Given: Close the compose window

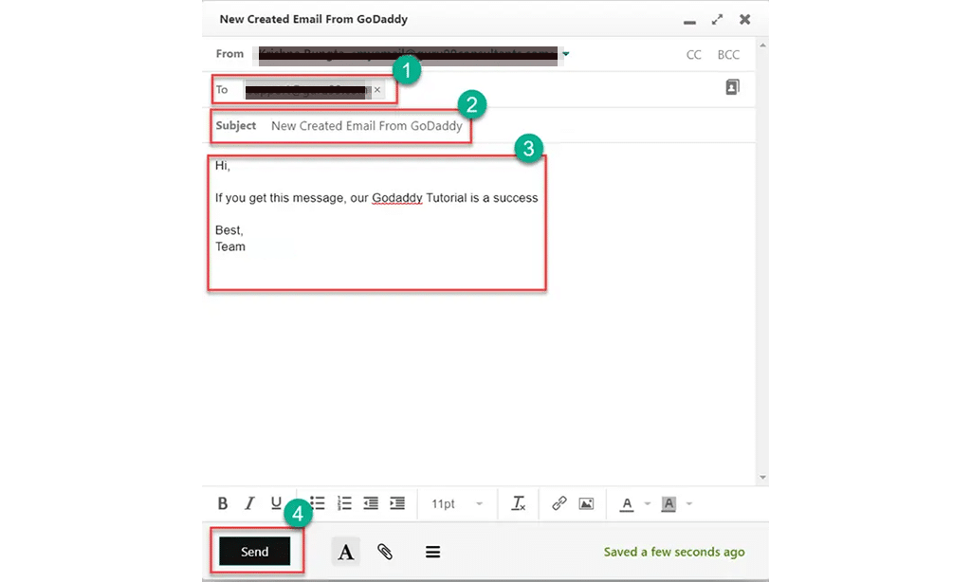Looking at the screenshot, I should [x=745, y=19].
